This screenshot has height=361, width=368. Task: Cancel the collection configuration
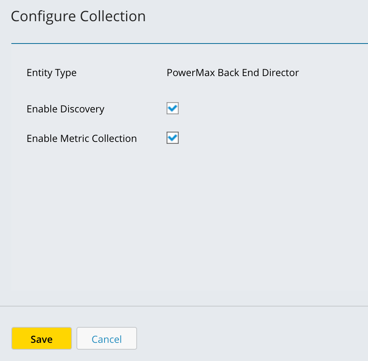[x=106, y=338]
